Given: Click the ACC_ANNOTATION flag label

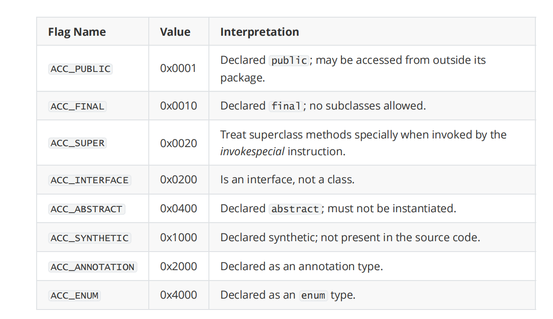Looking at the screenshot, I should (92, 267).
